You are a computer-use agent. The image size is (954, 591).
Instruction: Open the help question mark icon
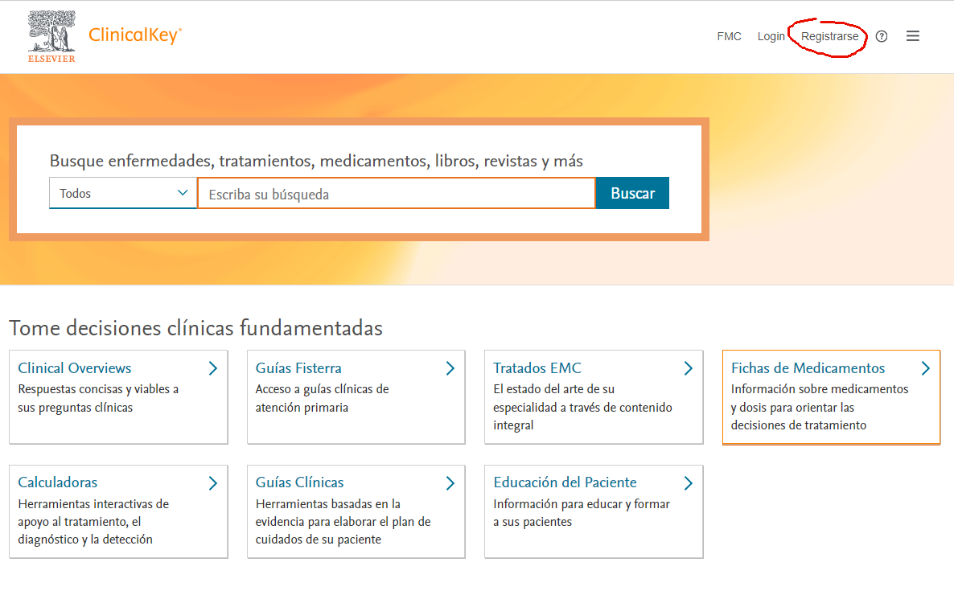point(882,36)
